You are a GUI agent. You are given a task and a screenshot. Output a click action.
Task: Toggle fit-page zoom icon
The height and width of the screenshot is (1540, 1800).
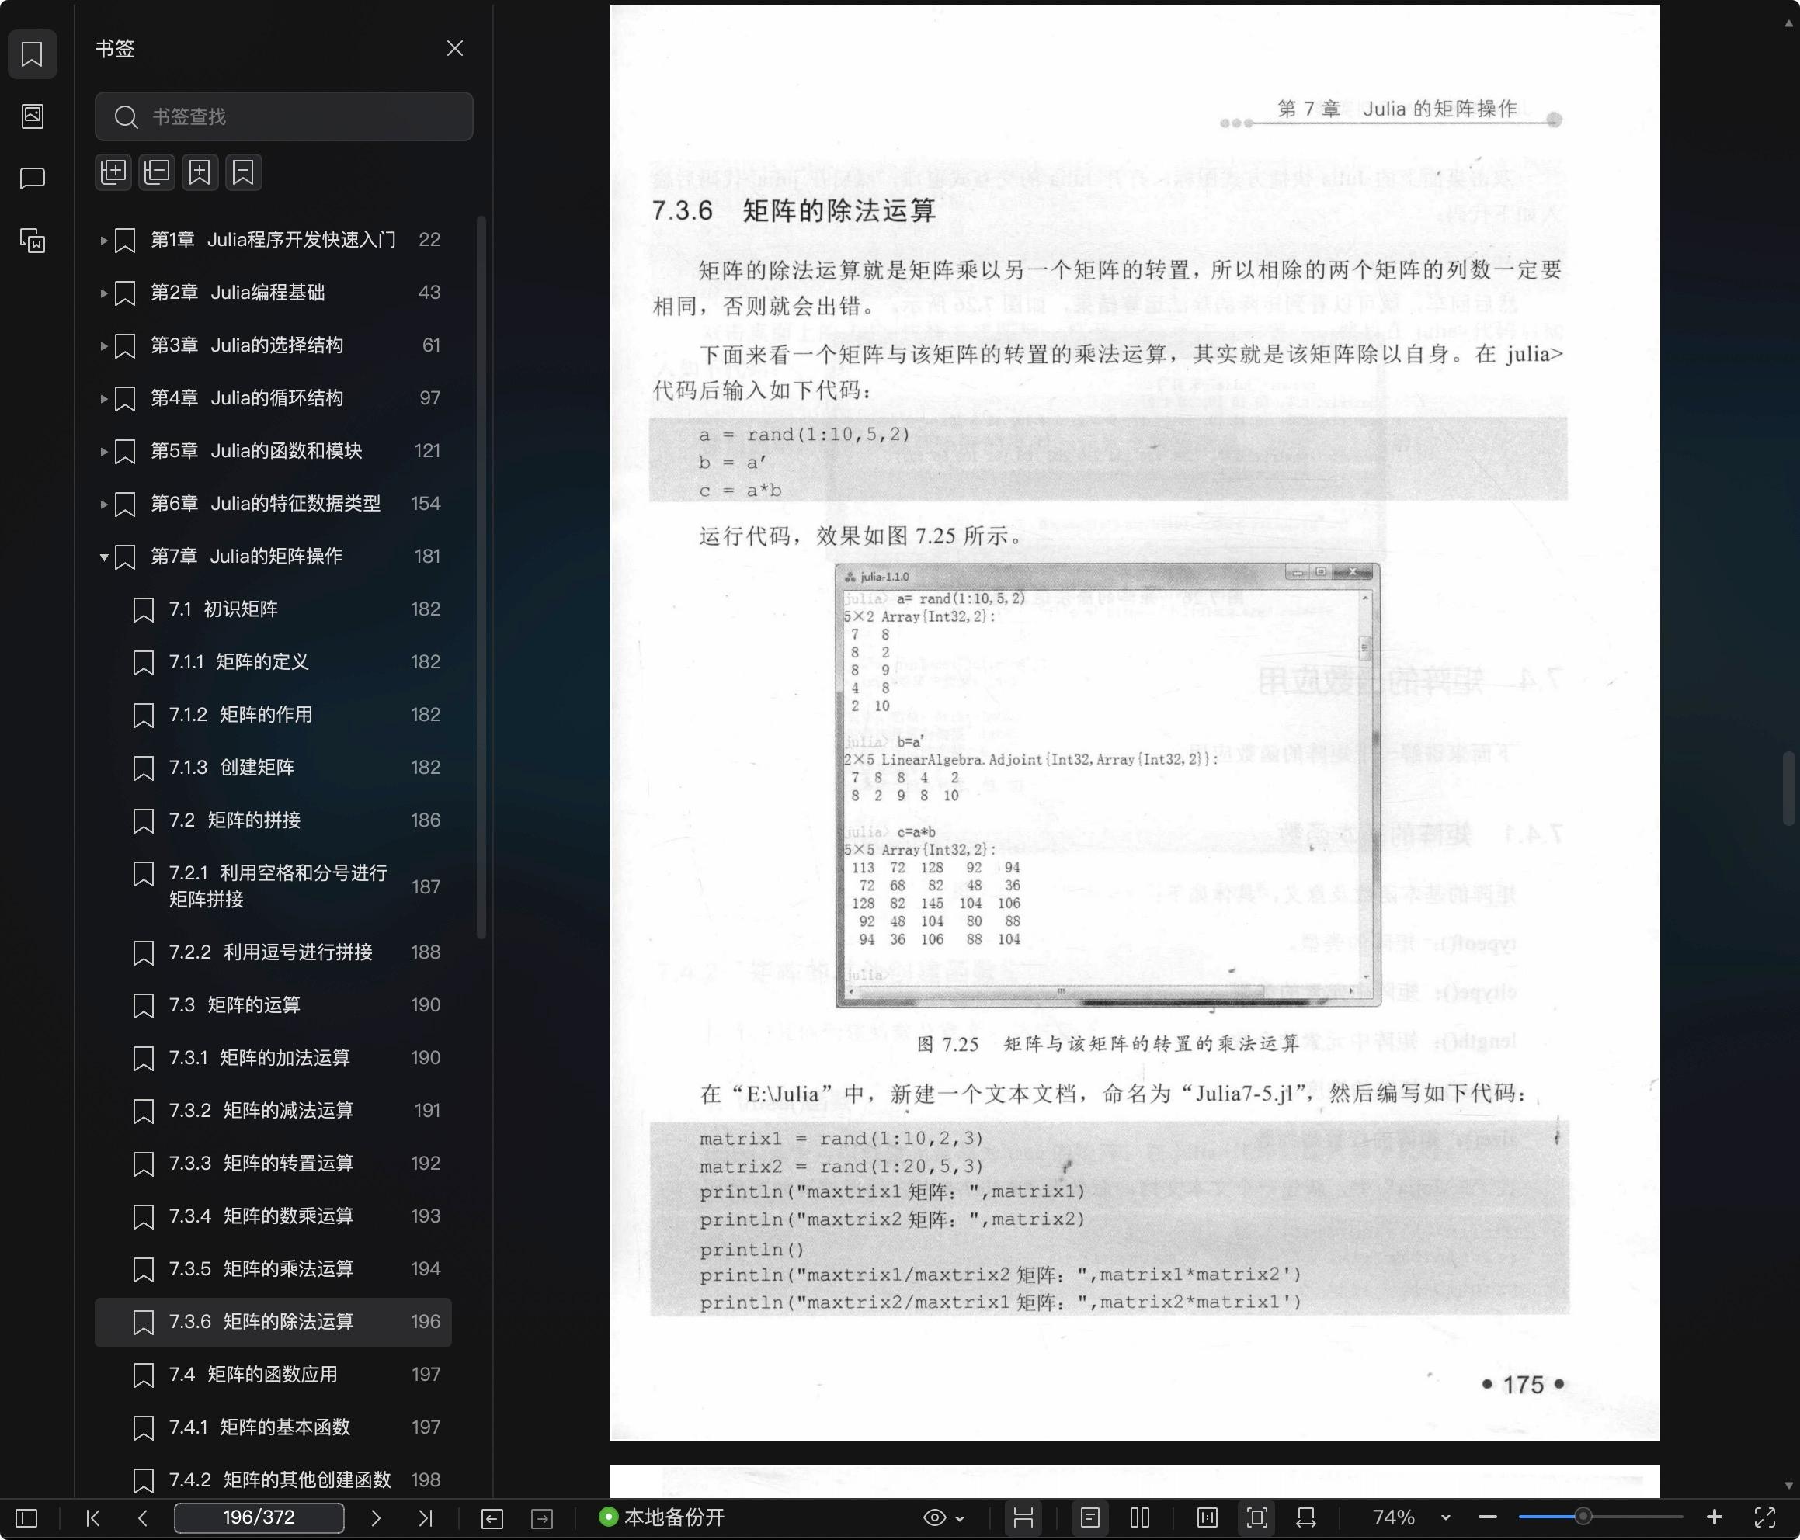click(x=1257, y=1518)
